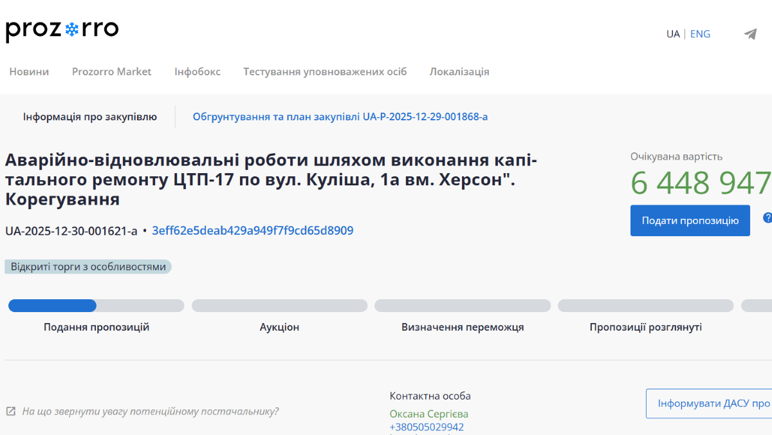This screenshot has width=772, height=435.
Task: Click the help question mark icon
Action: coord(767,218)
